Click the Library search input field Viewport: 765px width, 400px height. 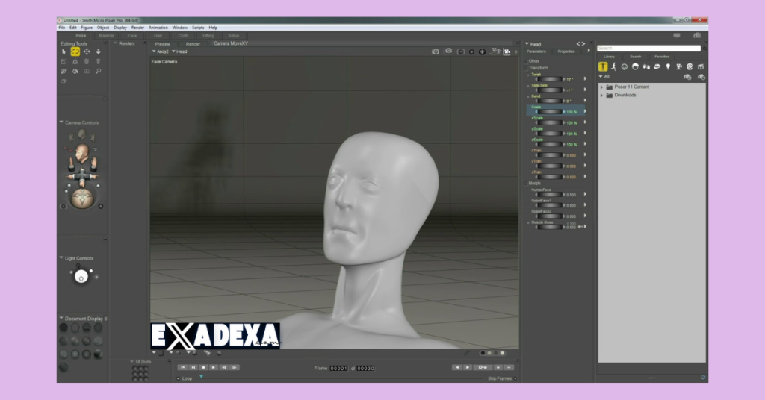(649, 49)
